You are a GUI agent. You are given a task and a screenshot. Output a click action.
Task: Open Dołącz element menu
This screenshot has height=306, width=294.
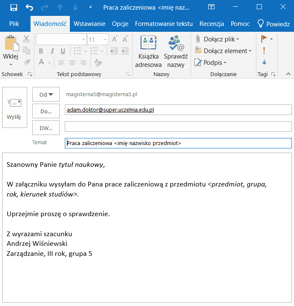pos(223,51)
